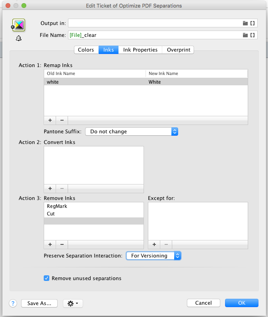Screen dimensions: 268x317
Task: Click the folder icon beside Output in
Action: coord(245,23)
